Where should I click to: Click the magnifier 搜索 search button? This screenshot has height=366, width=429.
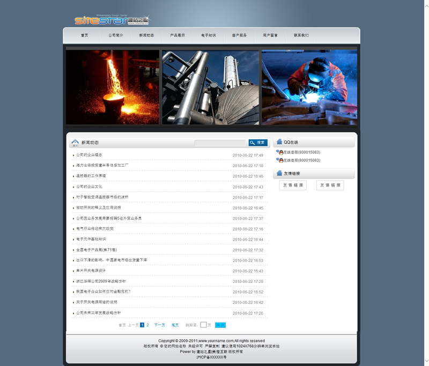(x=257, y=143)
